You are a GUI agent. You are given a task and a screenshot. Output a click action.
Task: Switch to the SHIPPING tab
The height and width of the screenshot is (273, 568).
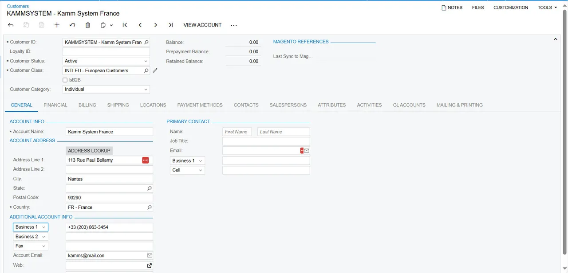tap(118, 105)
